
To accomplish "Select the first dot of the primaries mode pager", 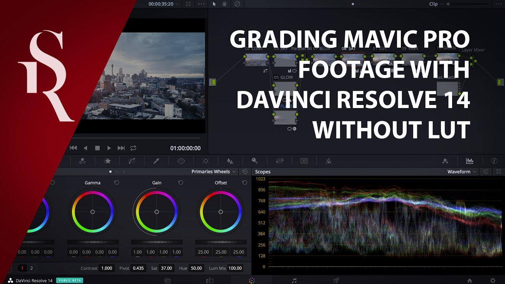I will point(110,172).
